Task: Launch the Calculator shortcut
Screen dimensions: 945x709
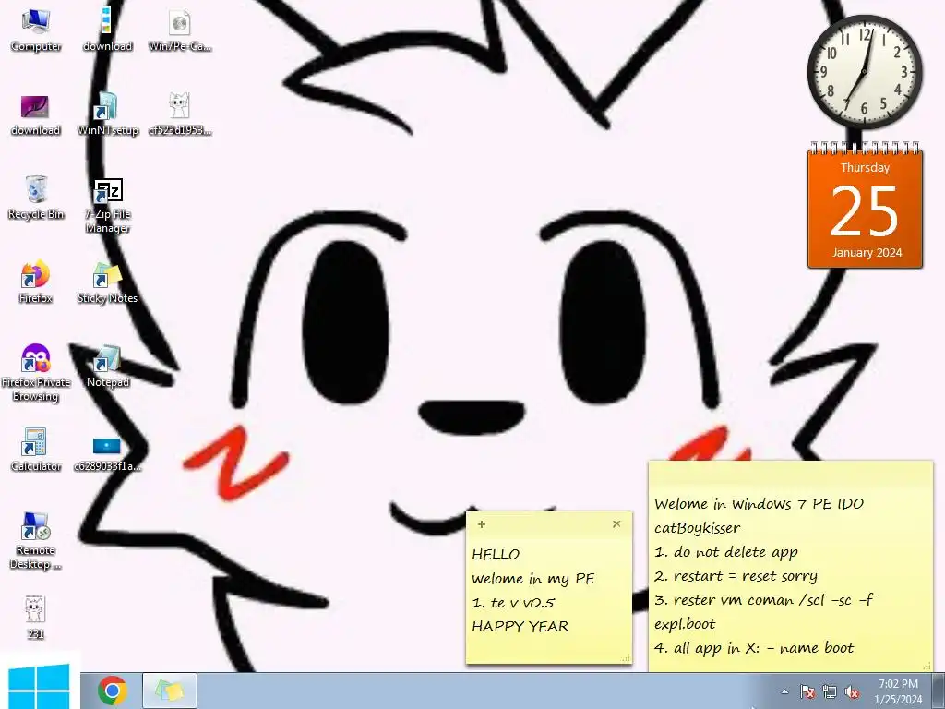Action: coord(36,450)
